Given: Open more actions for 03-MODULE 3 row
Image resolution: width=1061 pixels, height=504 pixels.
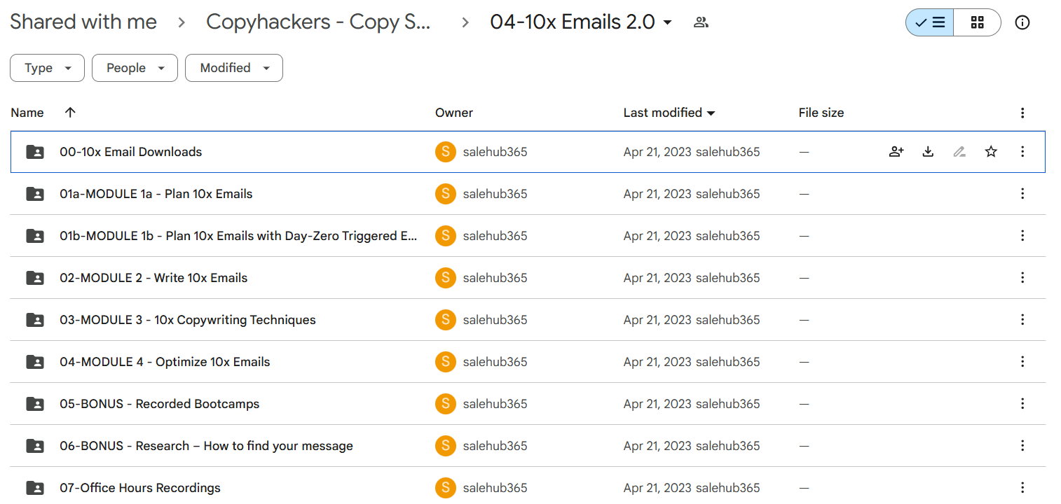Looking at the screenshot, I should [1022, 320].
